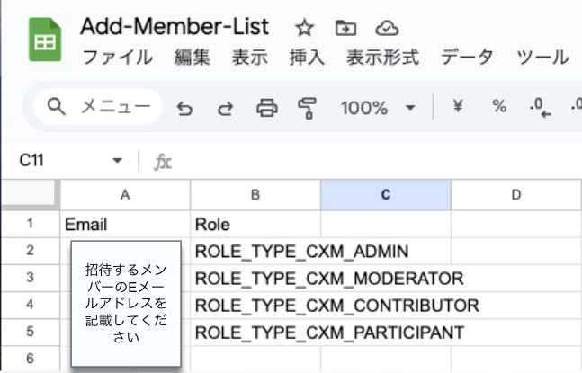Select the Email header cell
The image size is (582, 373).
(125, 224)
